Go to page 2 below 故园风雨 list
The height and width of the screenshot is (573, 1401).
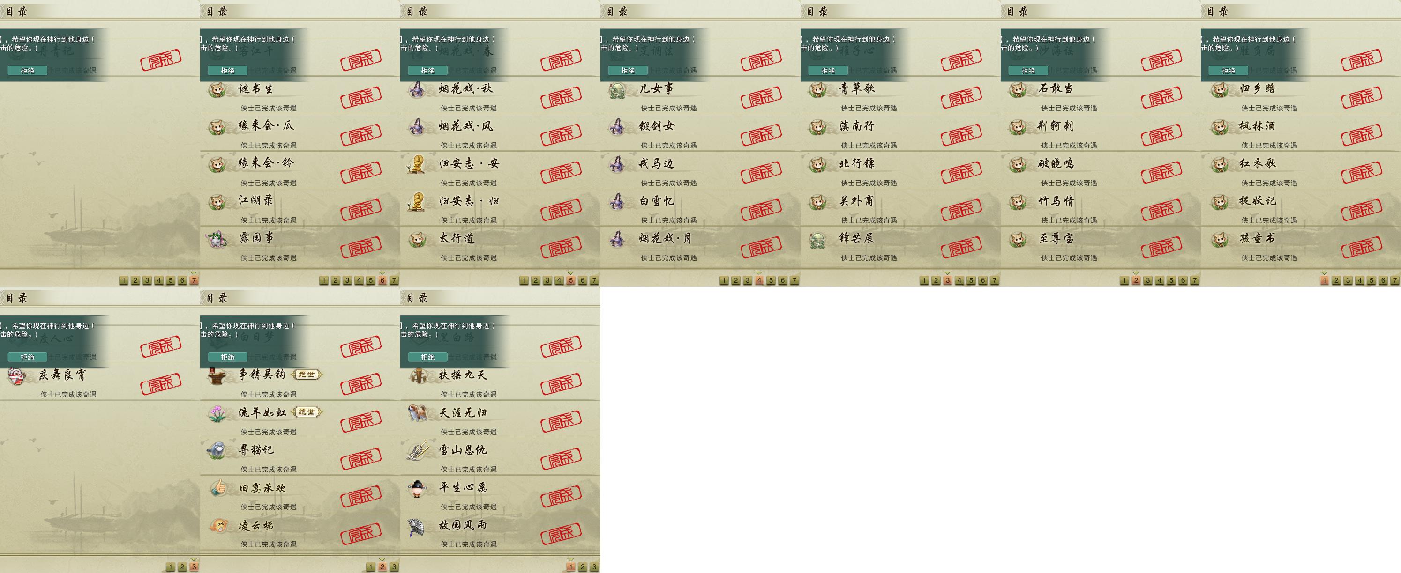583,566
